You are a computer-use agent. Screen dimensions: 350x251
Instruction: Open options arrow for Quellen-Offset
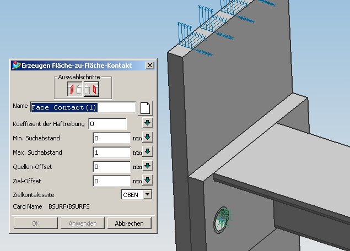[x=148, y=166]
